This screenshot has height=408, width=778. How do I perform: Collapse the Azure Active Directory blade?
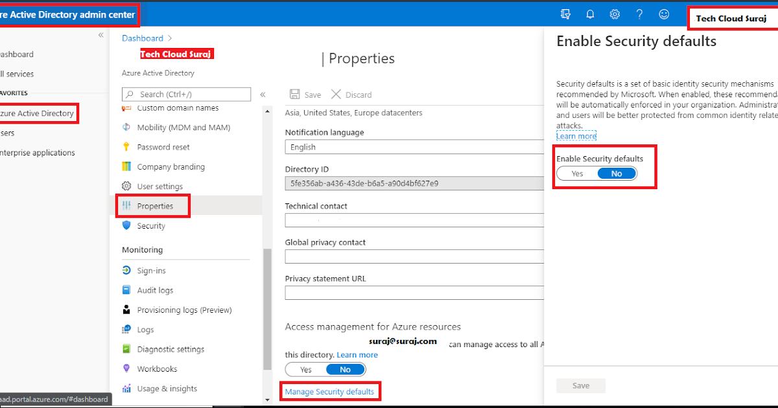(x=263, y=94)
